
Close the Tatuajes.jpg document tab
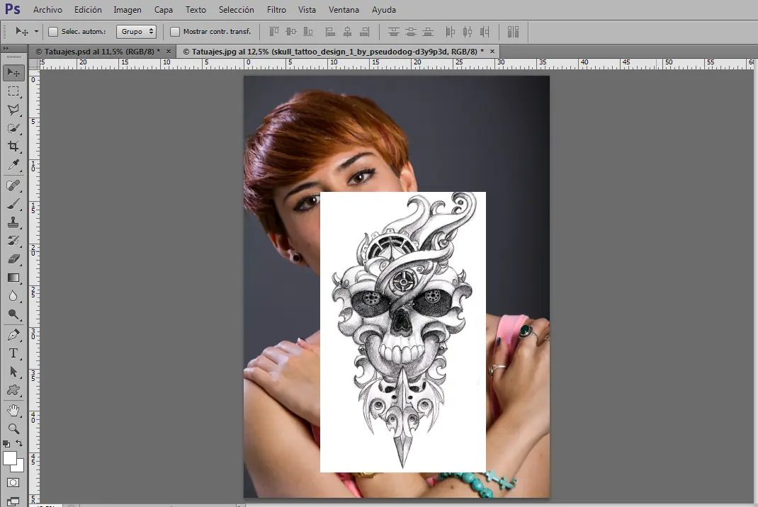(x=492, y=51)
